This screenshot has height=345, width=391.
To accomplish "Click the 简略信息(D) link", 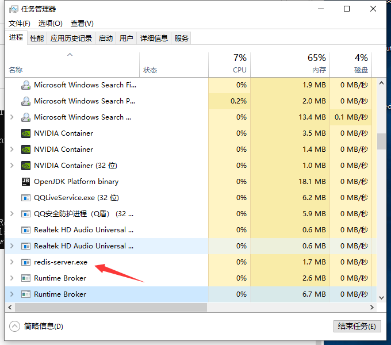I will tap(44, 326).
